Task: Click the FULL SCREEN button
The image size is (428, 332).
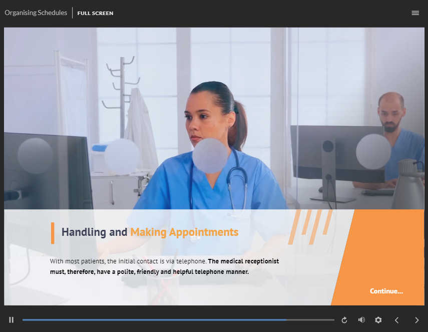Action: (95, 13)
